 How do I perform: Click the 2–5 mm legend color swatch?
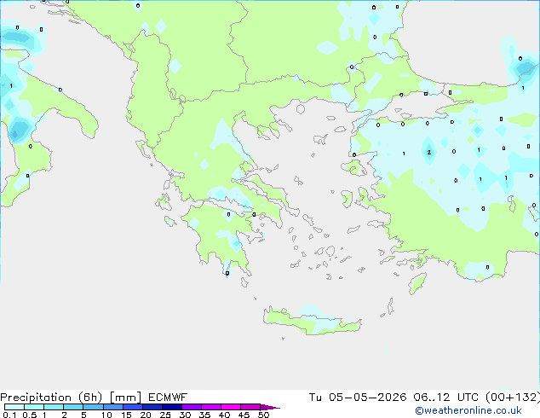click(73, 407)
